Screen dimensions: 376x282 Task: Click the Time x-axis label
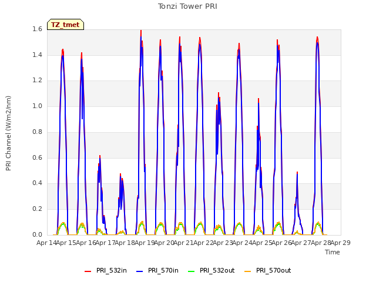click(333, 252)
